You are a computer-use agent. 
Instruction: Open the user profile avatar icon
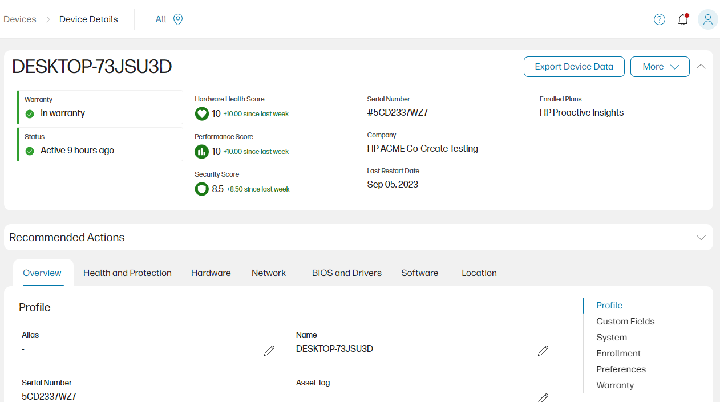(x=707, y=19)
